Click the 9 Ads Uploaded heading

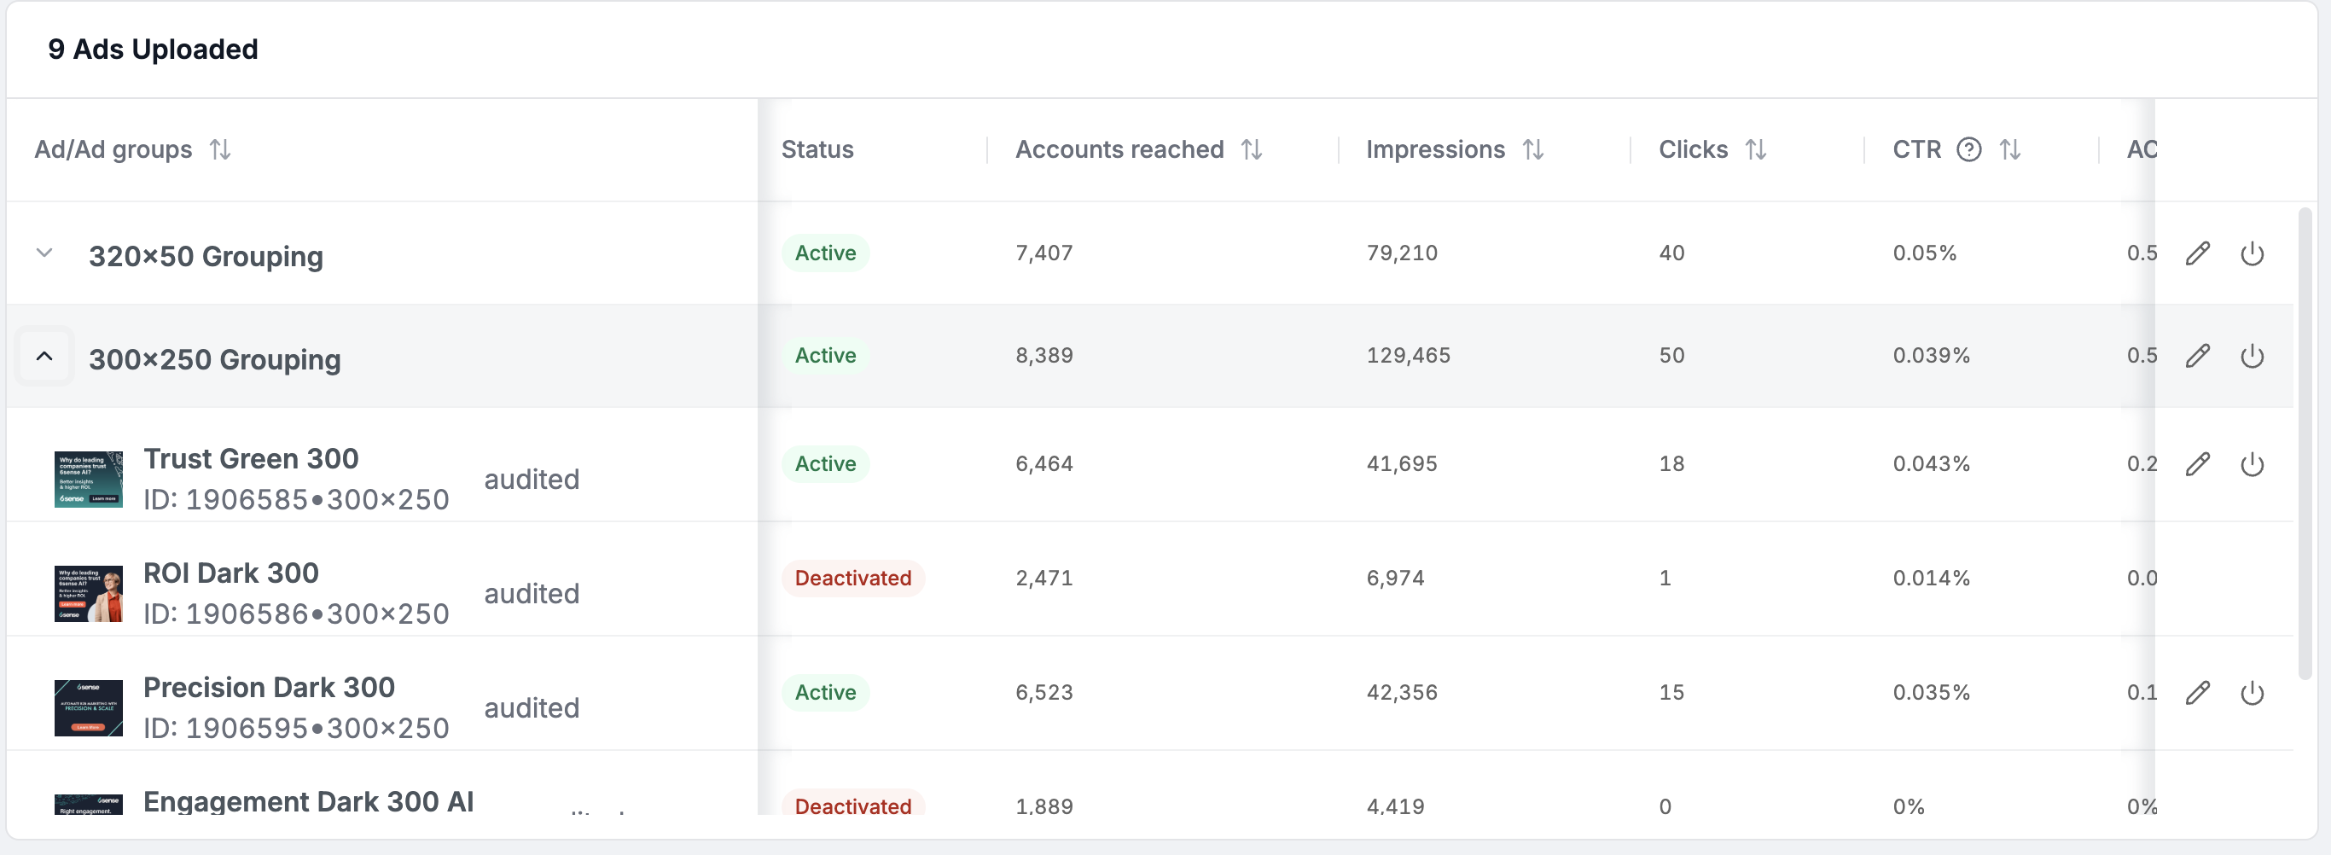point(153,49)
